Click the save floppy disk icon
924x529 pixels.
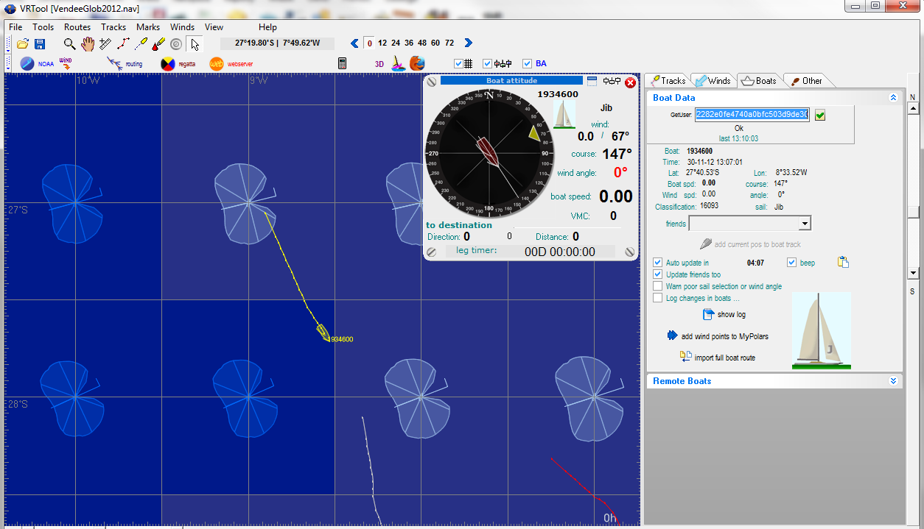tap(40, 44)
